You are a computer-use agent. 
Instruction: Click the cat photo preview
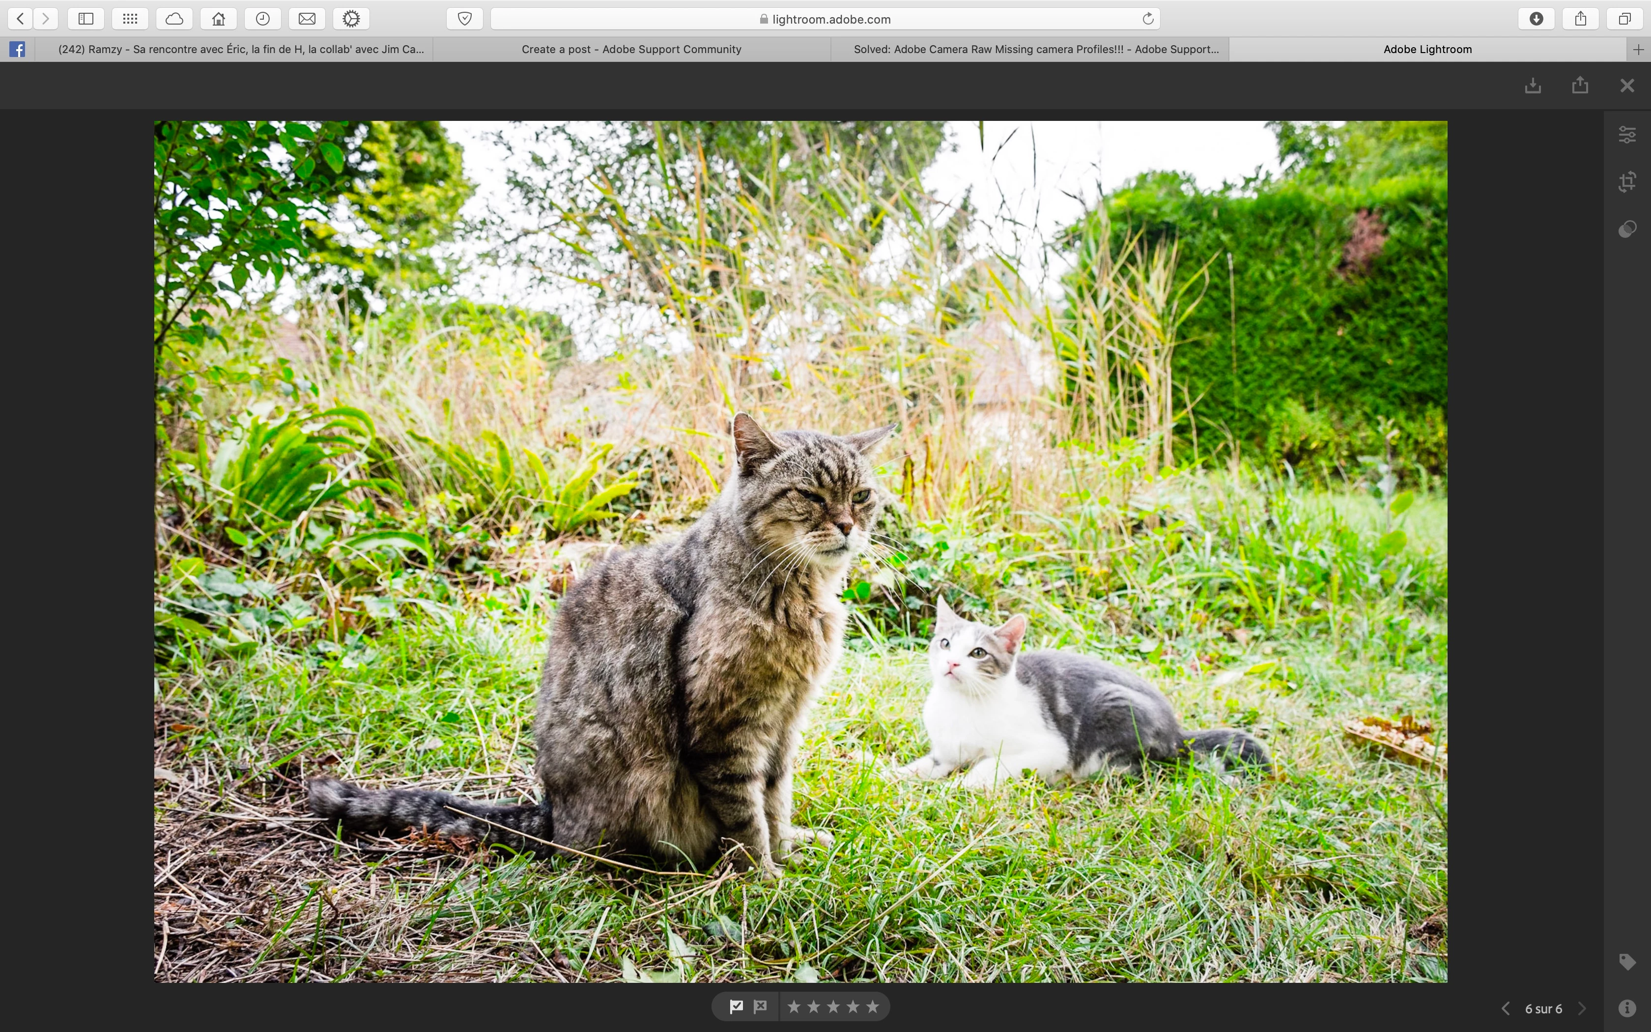pyautogui.click(x=800, y=551)
